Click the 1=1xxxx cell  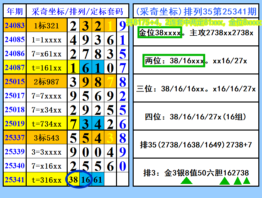tap(47, 39)
